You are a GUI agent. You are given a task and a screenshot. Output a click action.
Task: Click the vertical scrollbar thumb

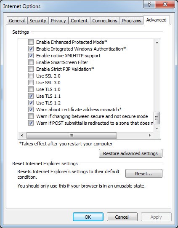[x=157, y=118]
